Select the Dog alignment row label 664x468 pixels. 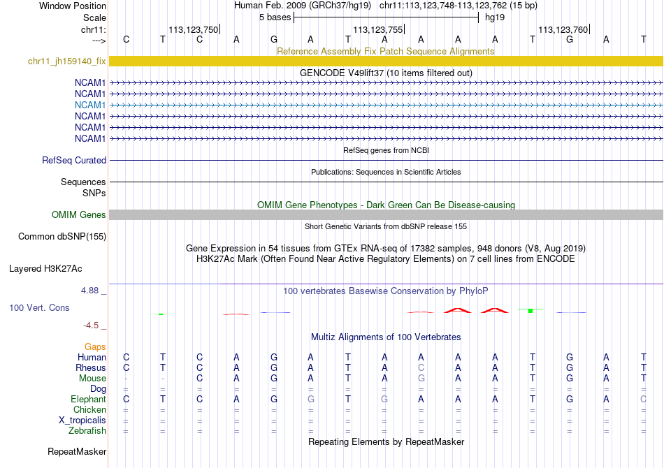(98, 389)
